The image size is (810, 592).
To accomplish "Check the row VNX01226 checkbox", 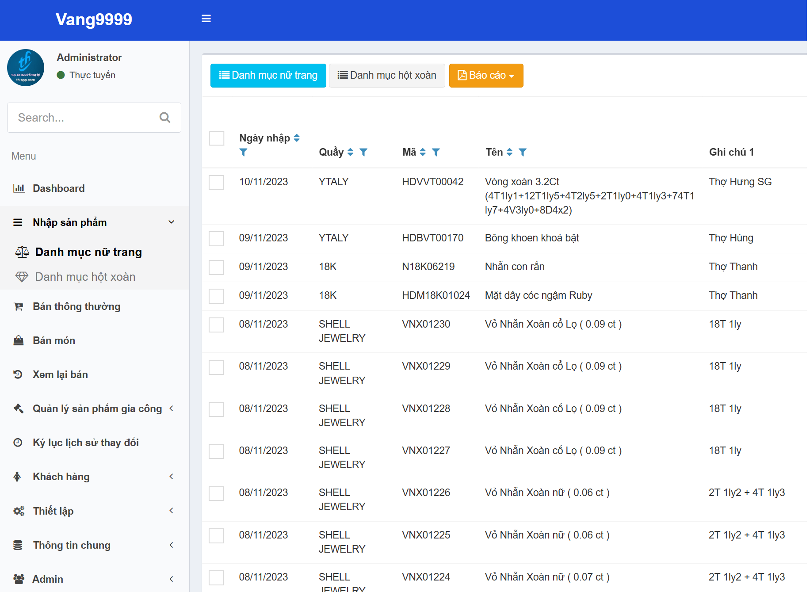I will 216,493.
